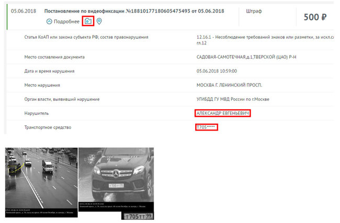Click the vehicle plate number T705
This screenshot has width=340, height=223.
tap(206, 127)
